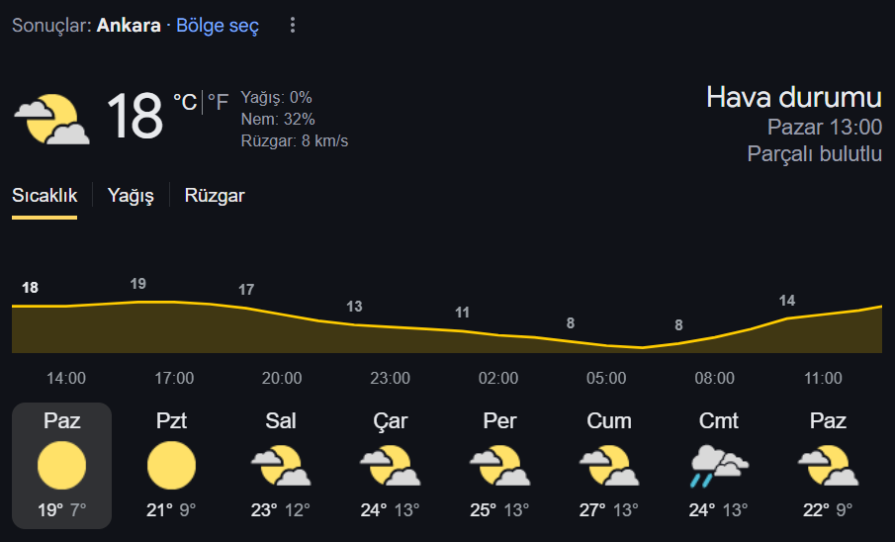Open the Rüzgar tab
The image size is (895, 542).
[x=214, y=195]
